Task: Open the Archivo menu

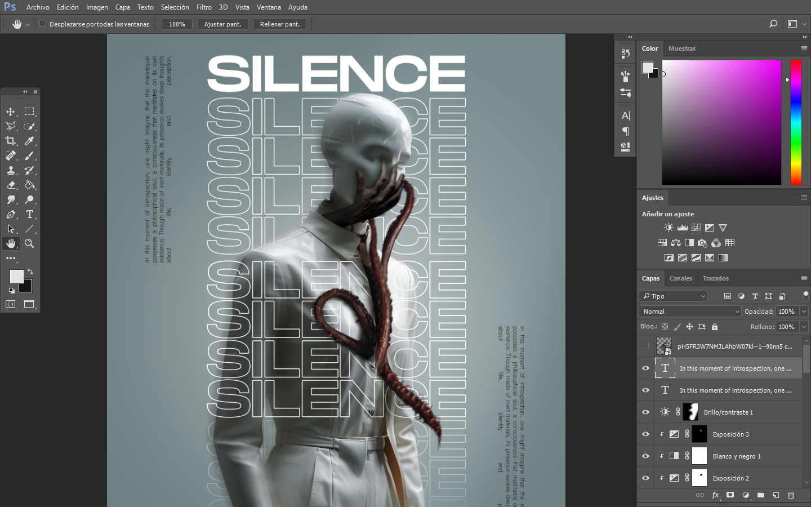Action: pos(38,7)
